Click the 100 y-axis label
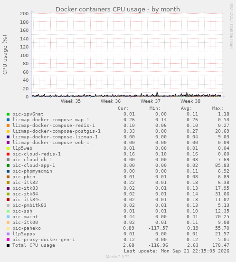The width and height of the screenshot is (236, 262). coord(24,55)
